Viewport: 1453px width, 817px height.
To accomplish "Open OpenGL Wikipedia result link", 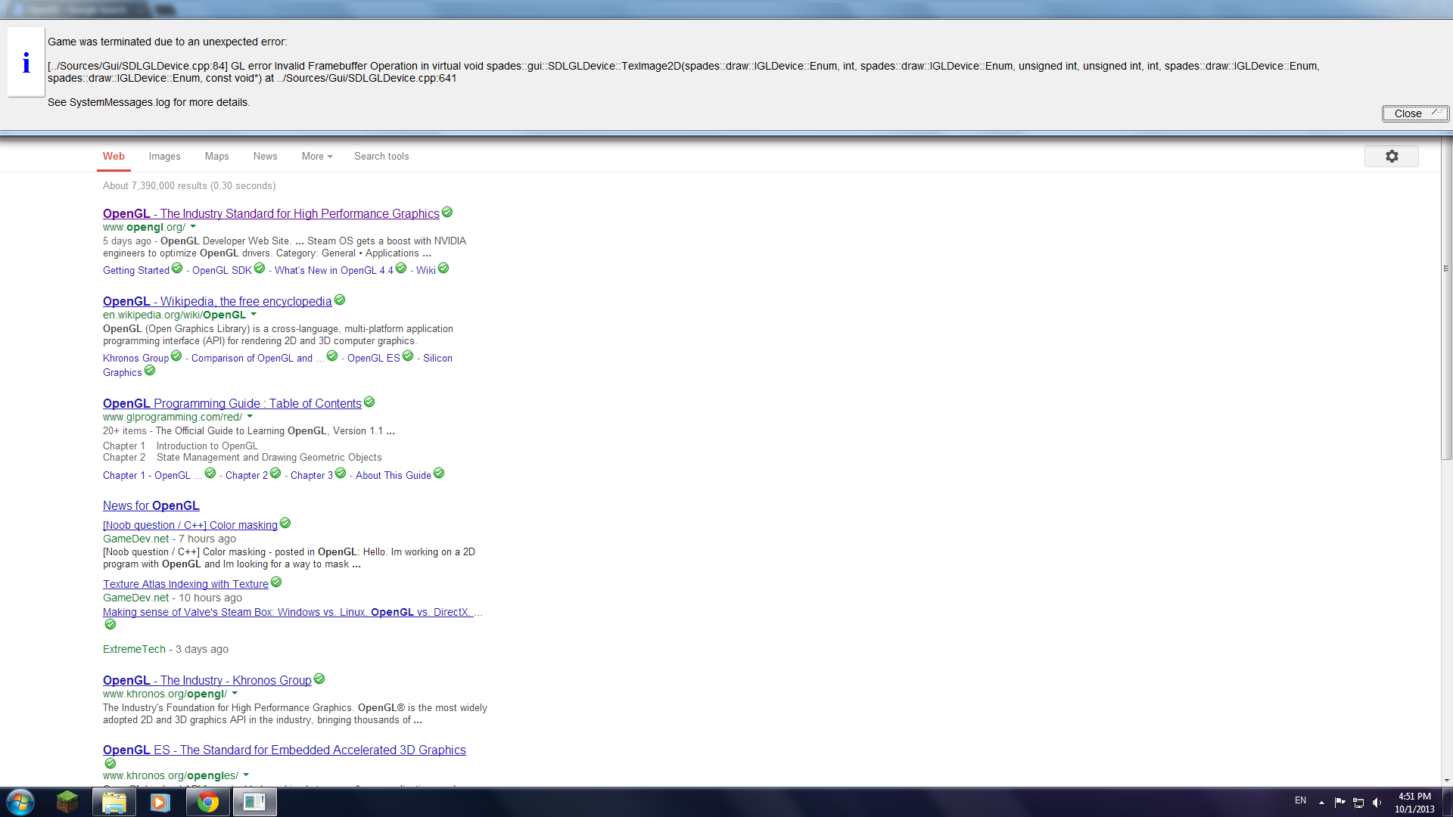I will (x=217, y=301).
